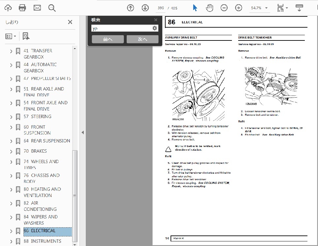The height and width of the screenshot is (246, 318).
Task: Activate the hand pan tool
Action: pyautogui.click(x=209, y=8)
